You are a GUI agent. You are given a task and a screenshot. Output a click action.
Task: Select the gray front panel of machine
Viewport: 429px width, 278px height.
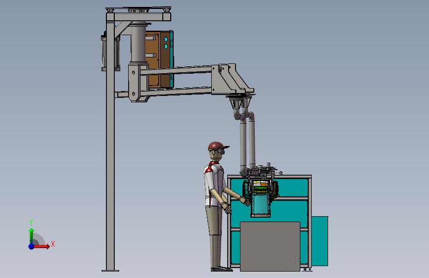pos(270,246)
